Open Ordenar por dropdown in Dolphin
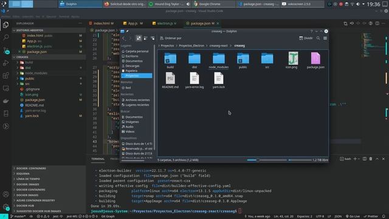 (x=171, y=38)
